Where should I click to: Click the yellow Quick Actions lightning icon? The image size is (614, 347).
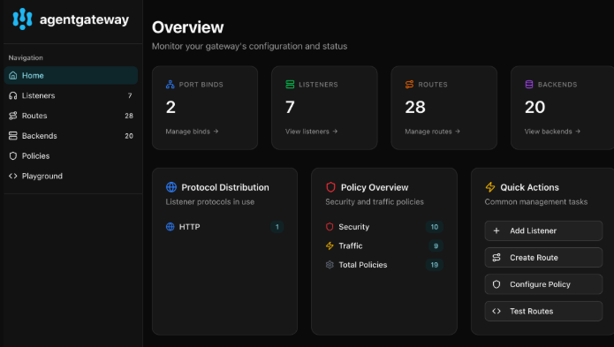tap(490, 187)
